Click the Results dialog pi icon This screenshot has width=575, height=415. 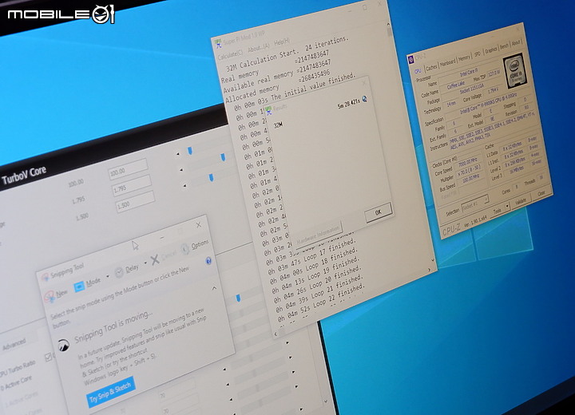coord(268,110)
